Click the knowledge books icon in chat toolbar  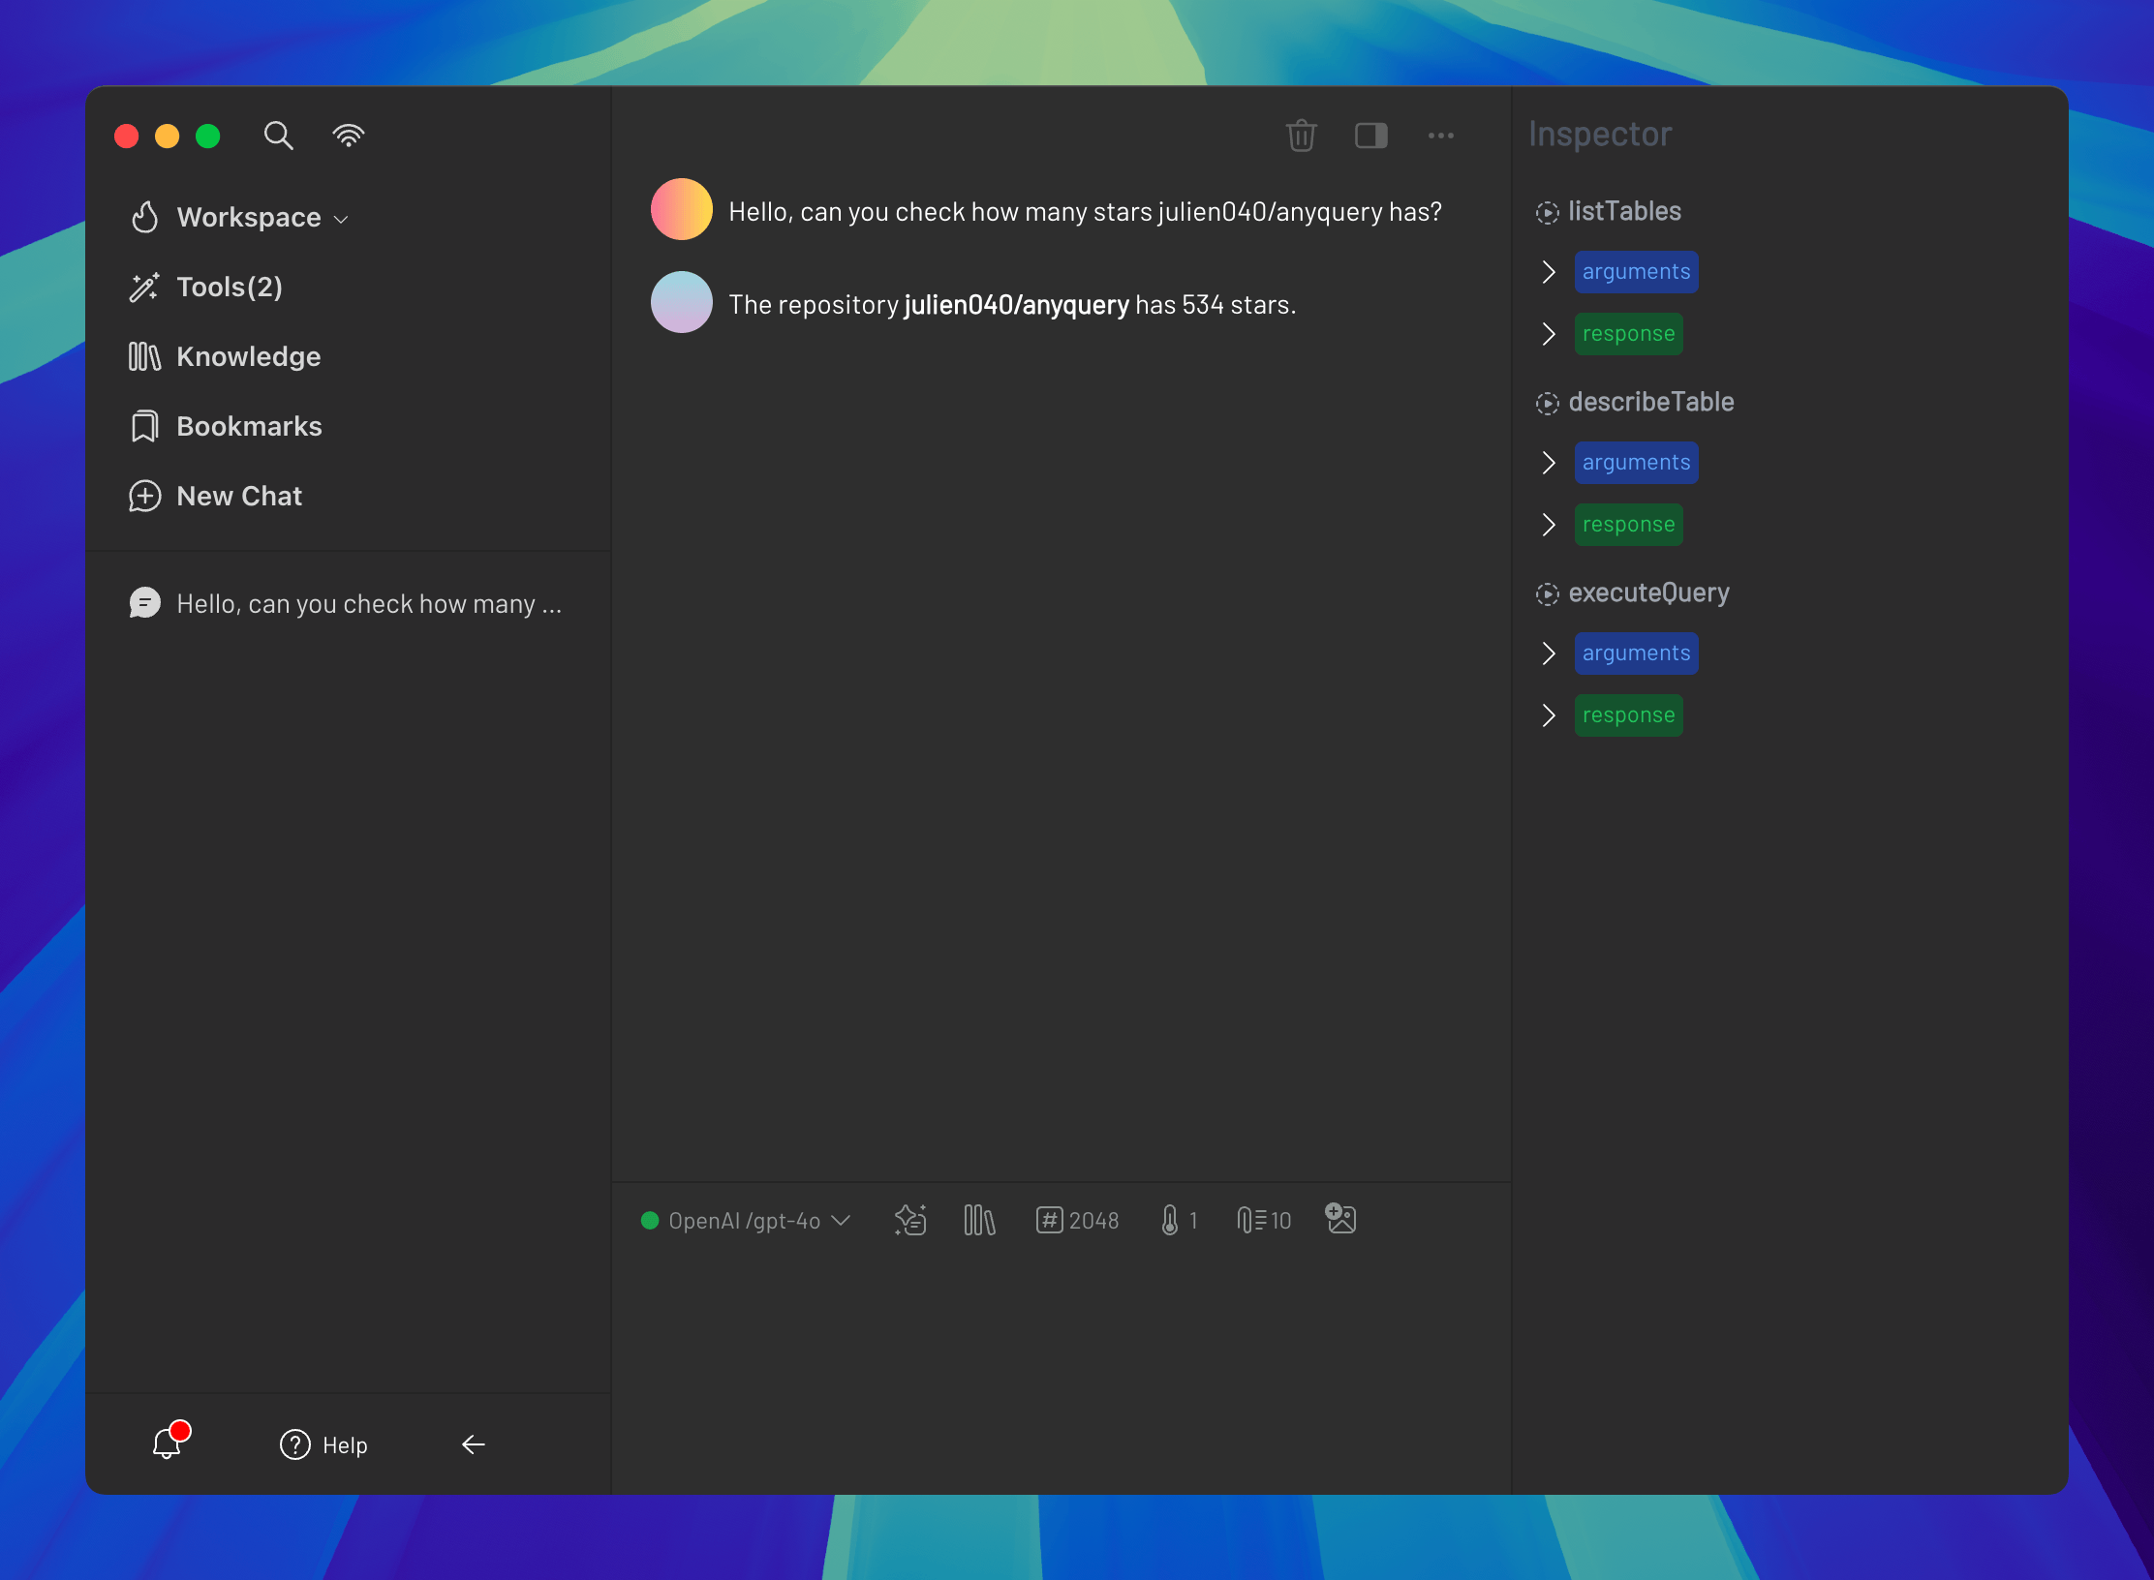tap(979, 1220)
